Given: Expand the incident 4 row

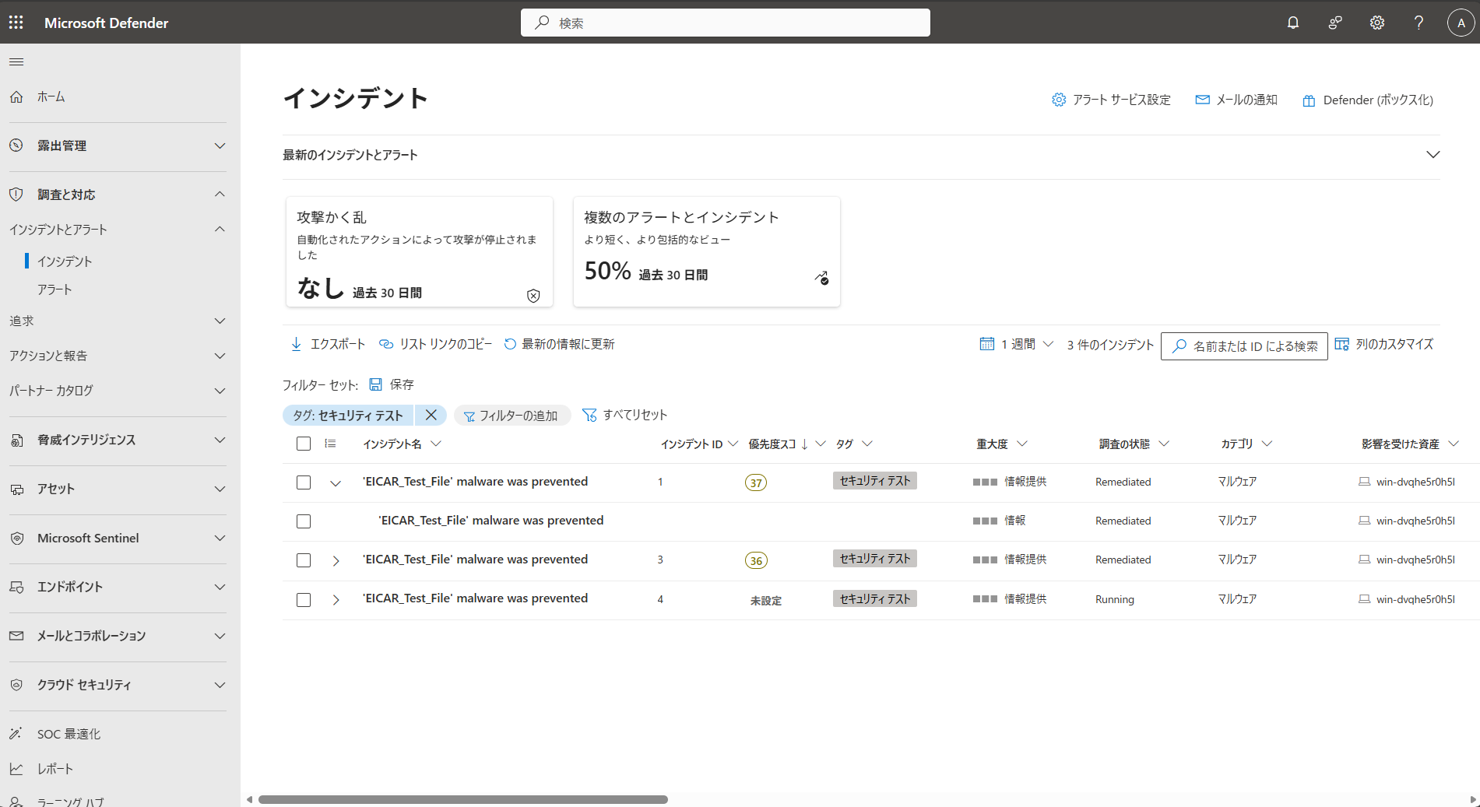Looking at the screenshot, I should click(336, 600).
